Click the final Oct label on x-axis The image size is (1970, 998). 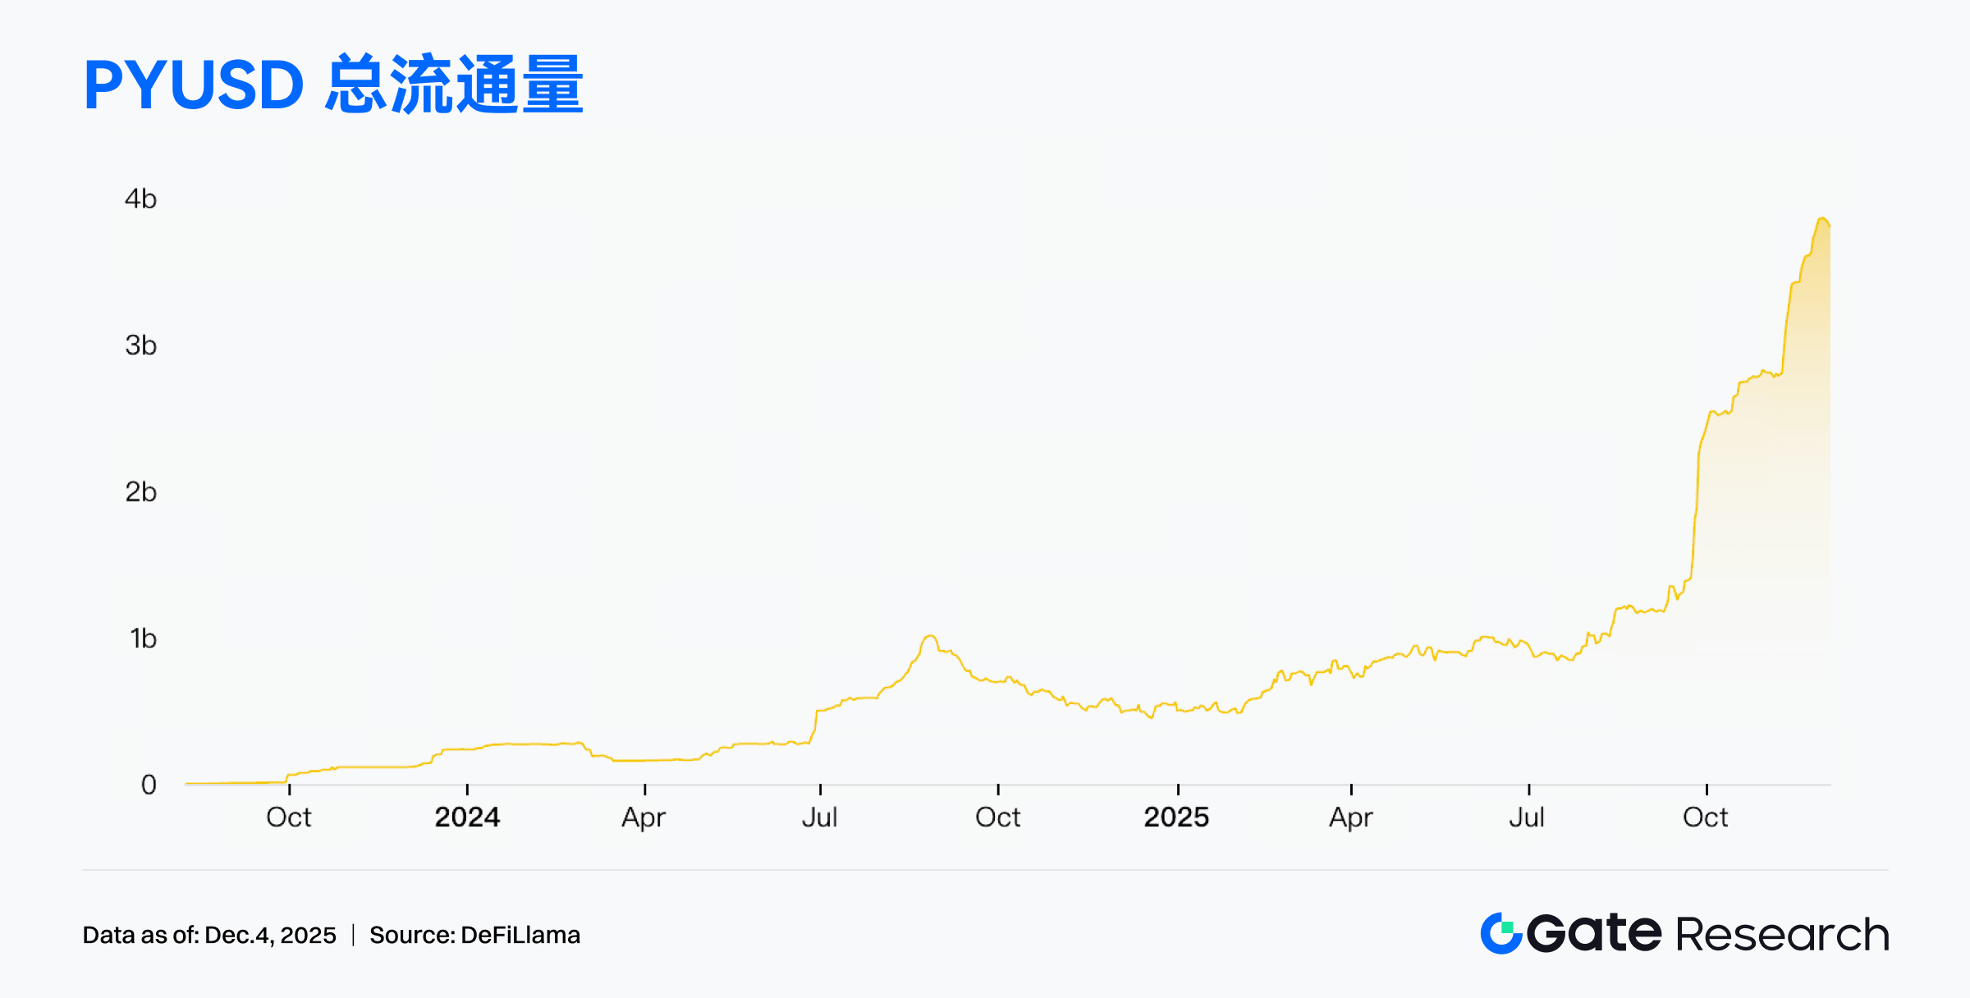point(1706,817)
